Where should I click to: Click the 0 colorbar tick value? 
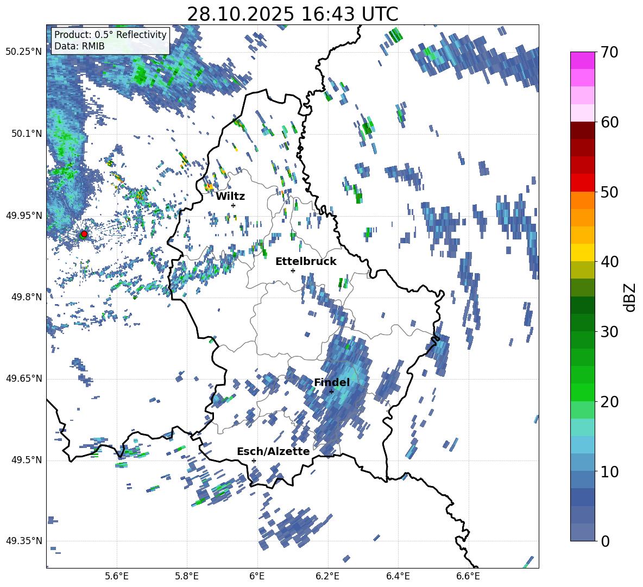[x=606, y=541]
